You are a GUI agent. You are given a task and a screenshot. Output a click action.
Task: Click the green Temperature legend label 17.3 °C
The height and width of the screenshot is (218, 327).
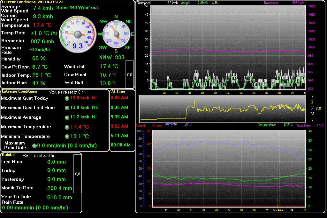pyautogui.click(x=275, y=125)
